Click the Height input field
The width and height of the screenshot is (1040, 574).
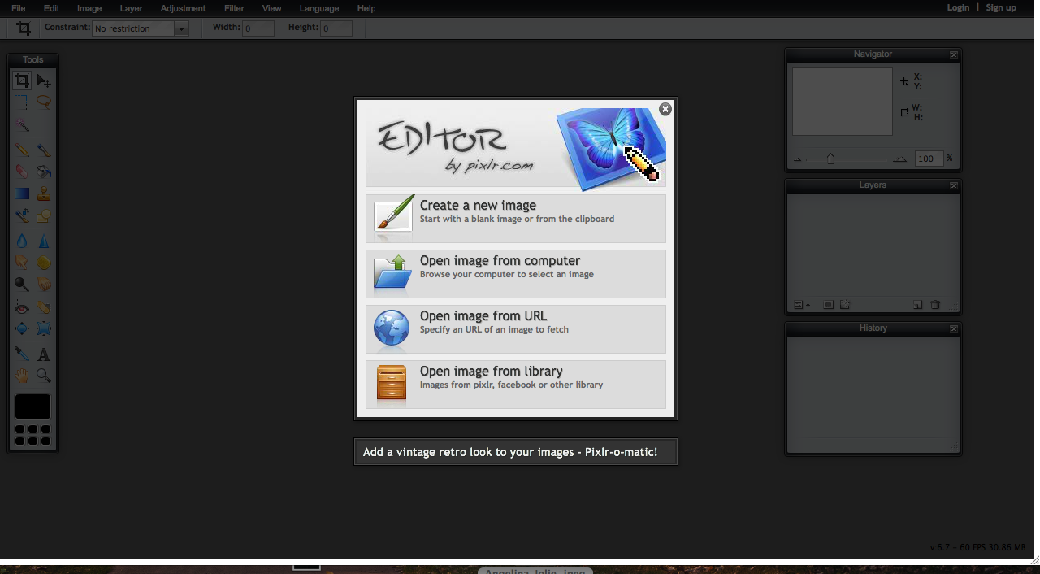[336, 28]
